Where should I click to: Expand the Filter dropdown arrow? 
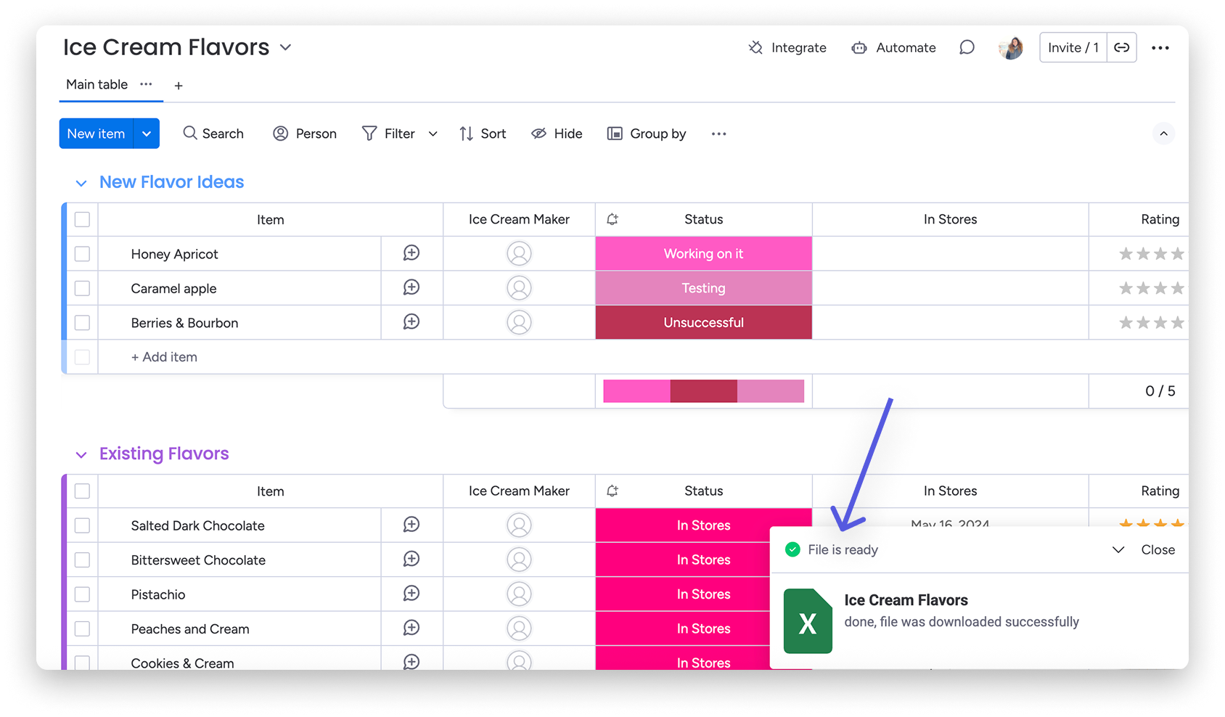[x=433, y=134]
